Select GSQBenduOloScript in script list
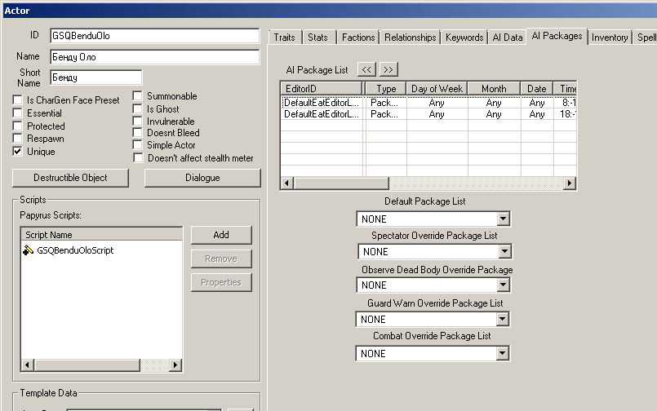 75,250
